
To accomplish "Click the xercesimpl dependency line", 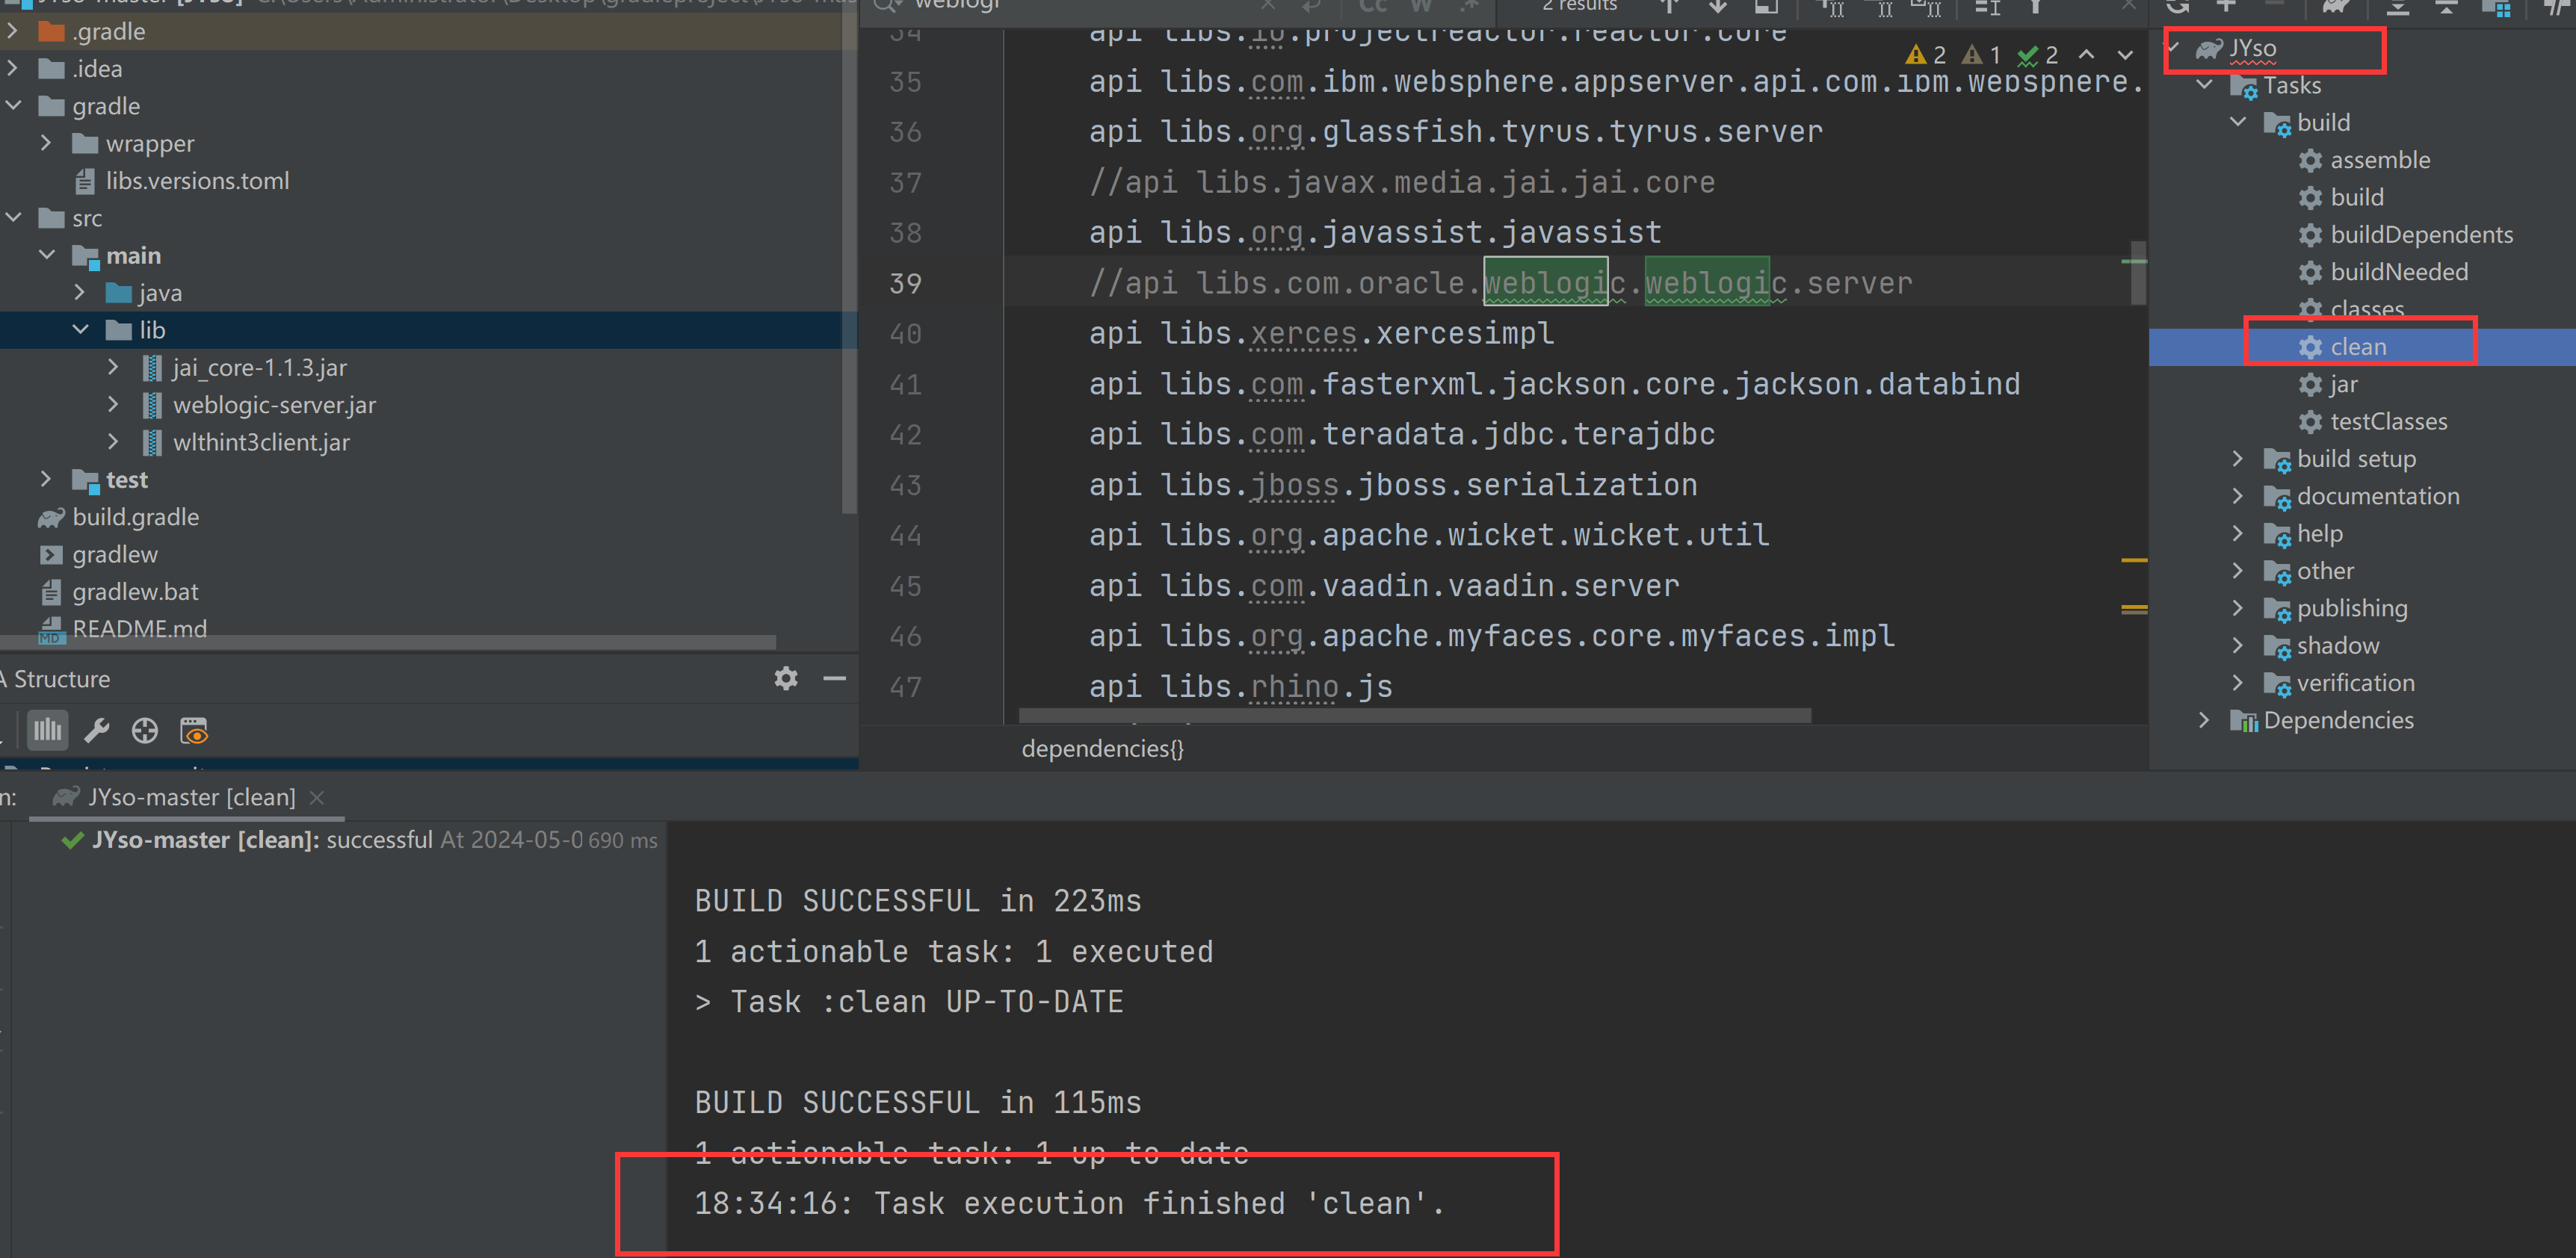I will click(x=1321, y=333).
